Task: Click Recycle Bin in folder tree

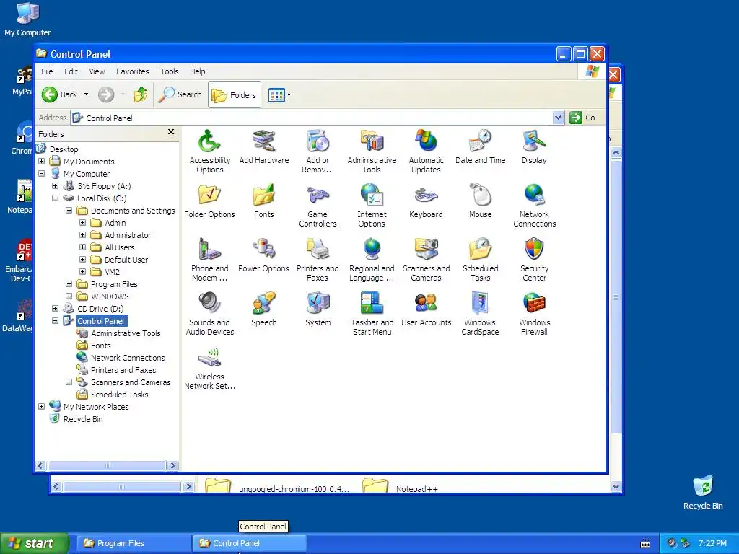Action: [83, 419]
